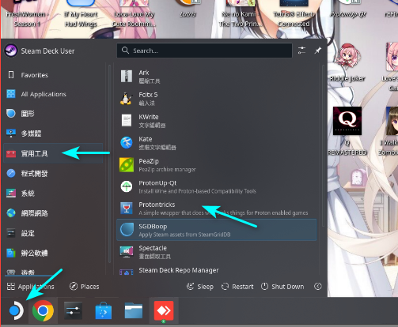The height and width of the screenshot is (327, 398).
Task: Select the 系統 category
Action: pos(53,194)
